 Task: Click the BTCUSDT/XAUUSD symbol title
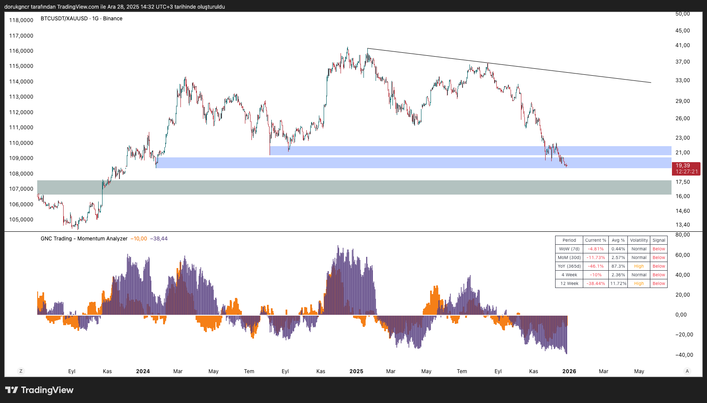pyautogui.click(x=64, y=19)
